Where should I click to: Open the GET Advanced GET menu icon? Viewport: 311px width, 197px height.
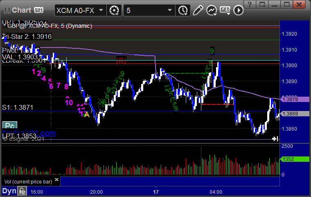pos(225,10)
